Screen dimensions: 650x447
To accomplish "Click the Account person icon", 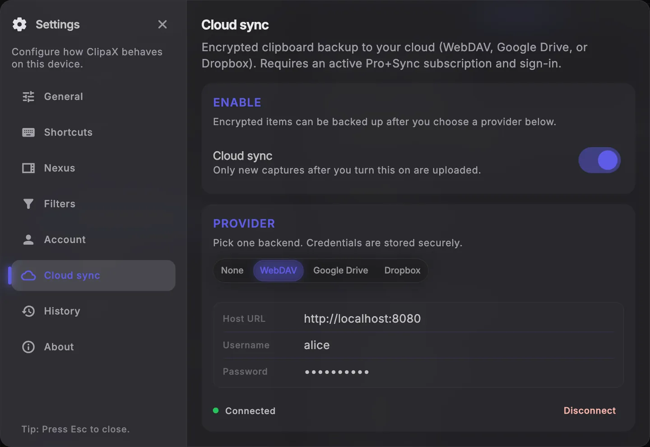I will point(28,240).
